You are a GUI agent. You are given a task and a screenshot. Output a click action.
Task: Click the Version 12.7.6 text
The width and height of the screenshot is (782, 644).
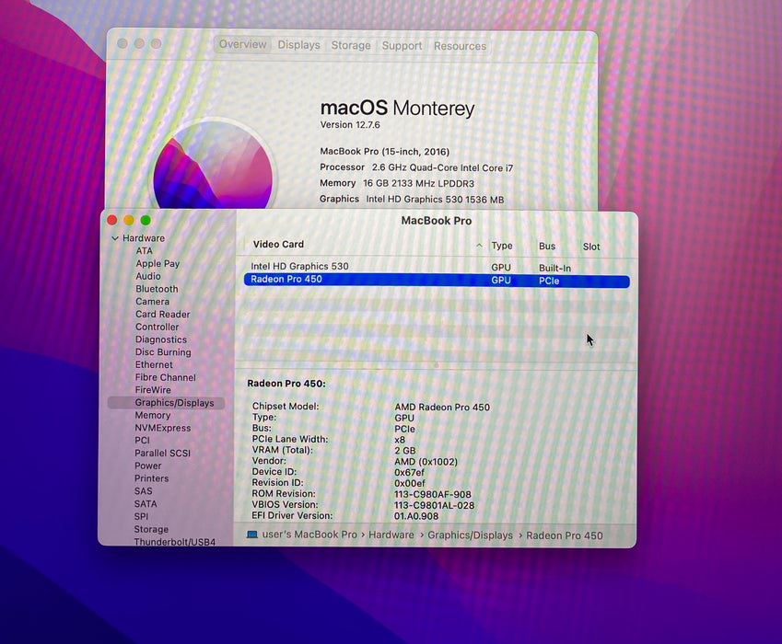350,124
